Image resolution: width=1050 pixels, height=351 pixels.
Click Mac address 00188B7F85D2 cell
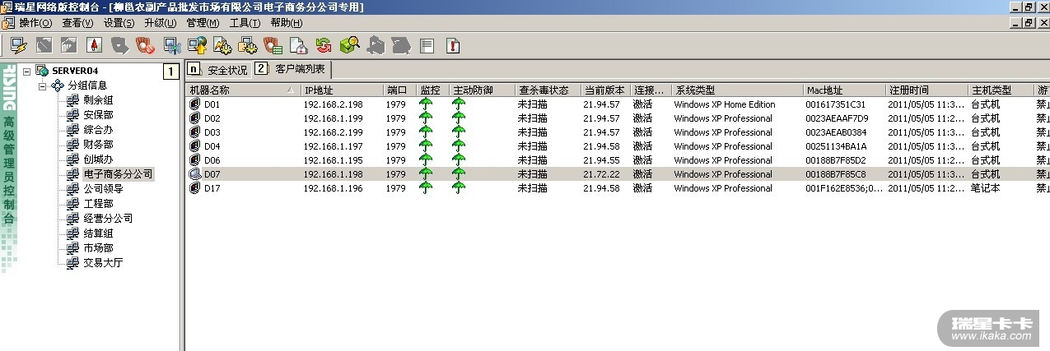[834, 160]
